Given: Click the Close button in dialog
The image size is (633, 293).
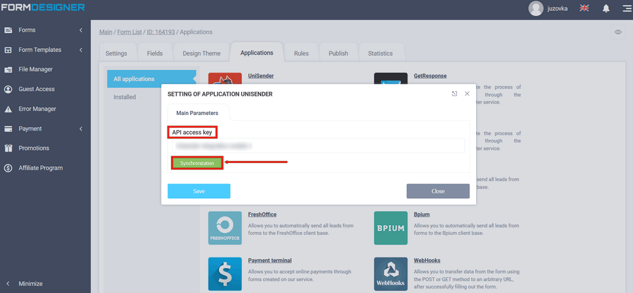Looking at the screenshot, I should 438,191.
